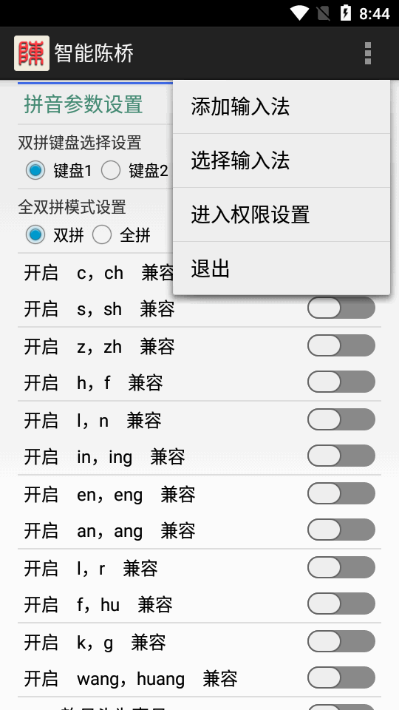399x710 pixels.
Task: Open the three-dot overflow menu
Action: 368,53
